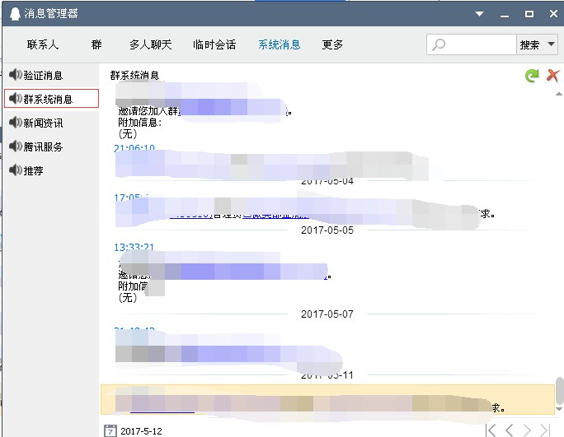Select 推荐 in the sidebar
Screen dimensions: 564x437
click(51, 170)
